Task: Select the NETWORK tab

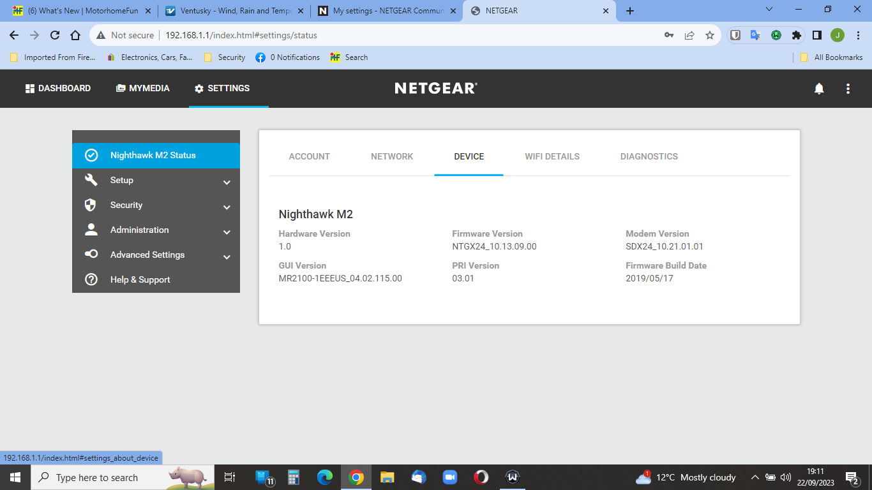Action: coord(392,156)
